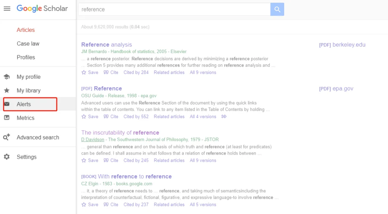
Task: Open Alerts from the sidebar
Action: tap(24, 104)
